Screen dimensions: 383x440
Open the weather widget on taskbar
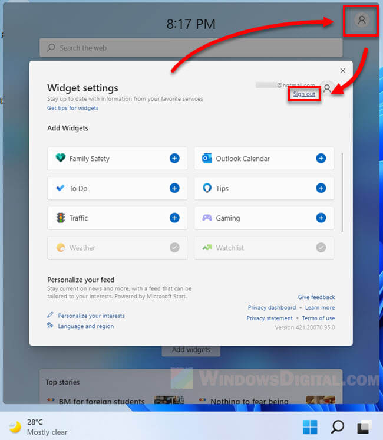tap(39, 427)
